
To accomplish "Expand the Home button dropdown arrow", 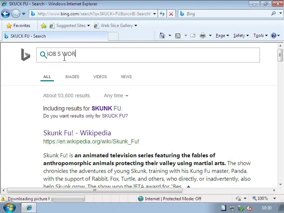I will (170, 35).
